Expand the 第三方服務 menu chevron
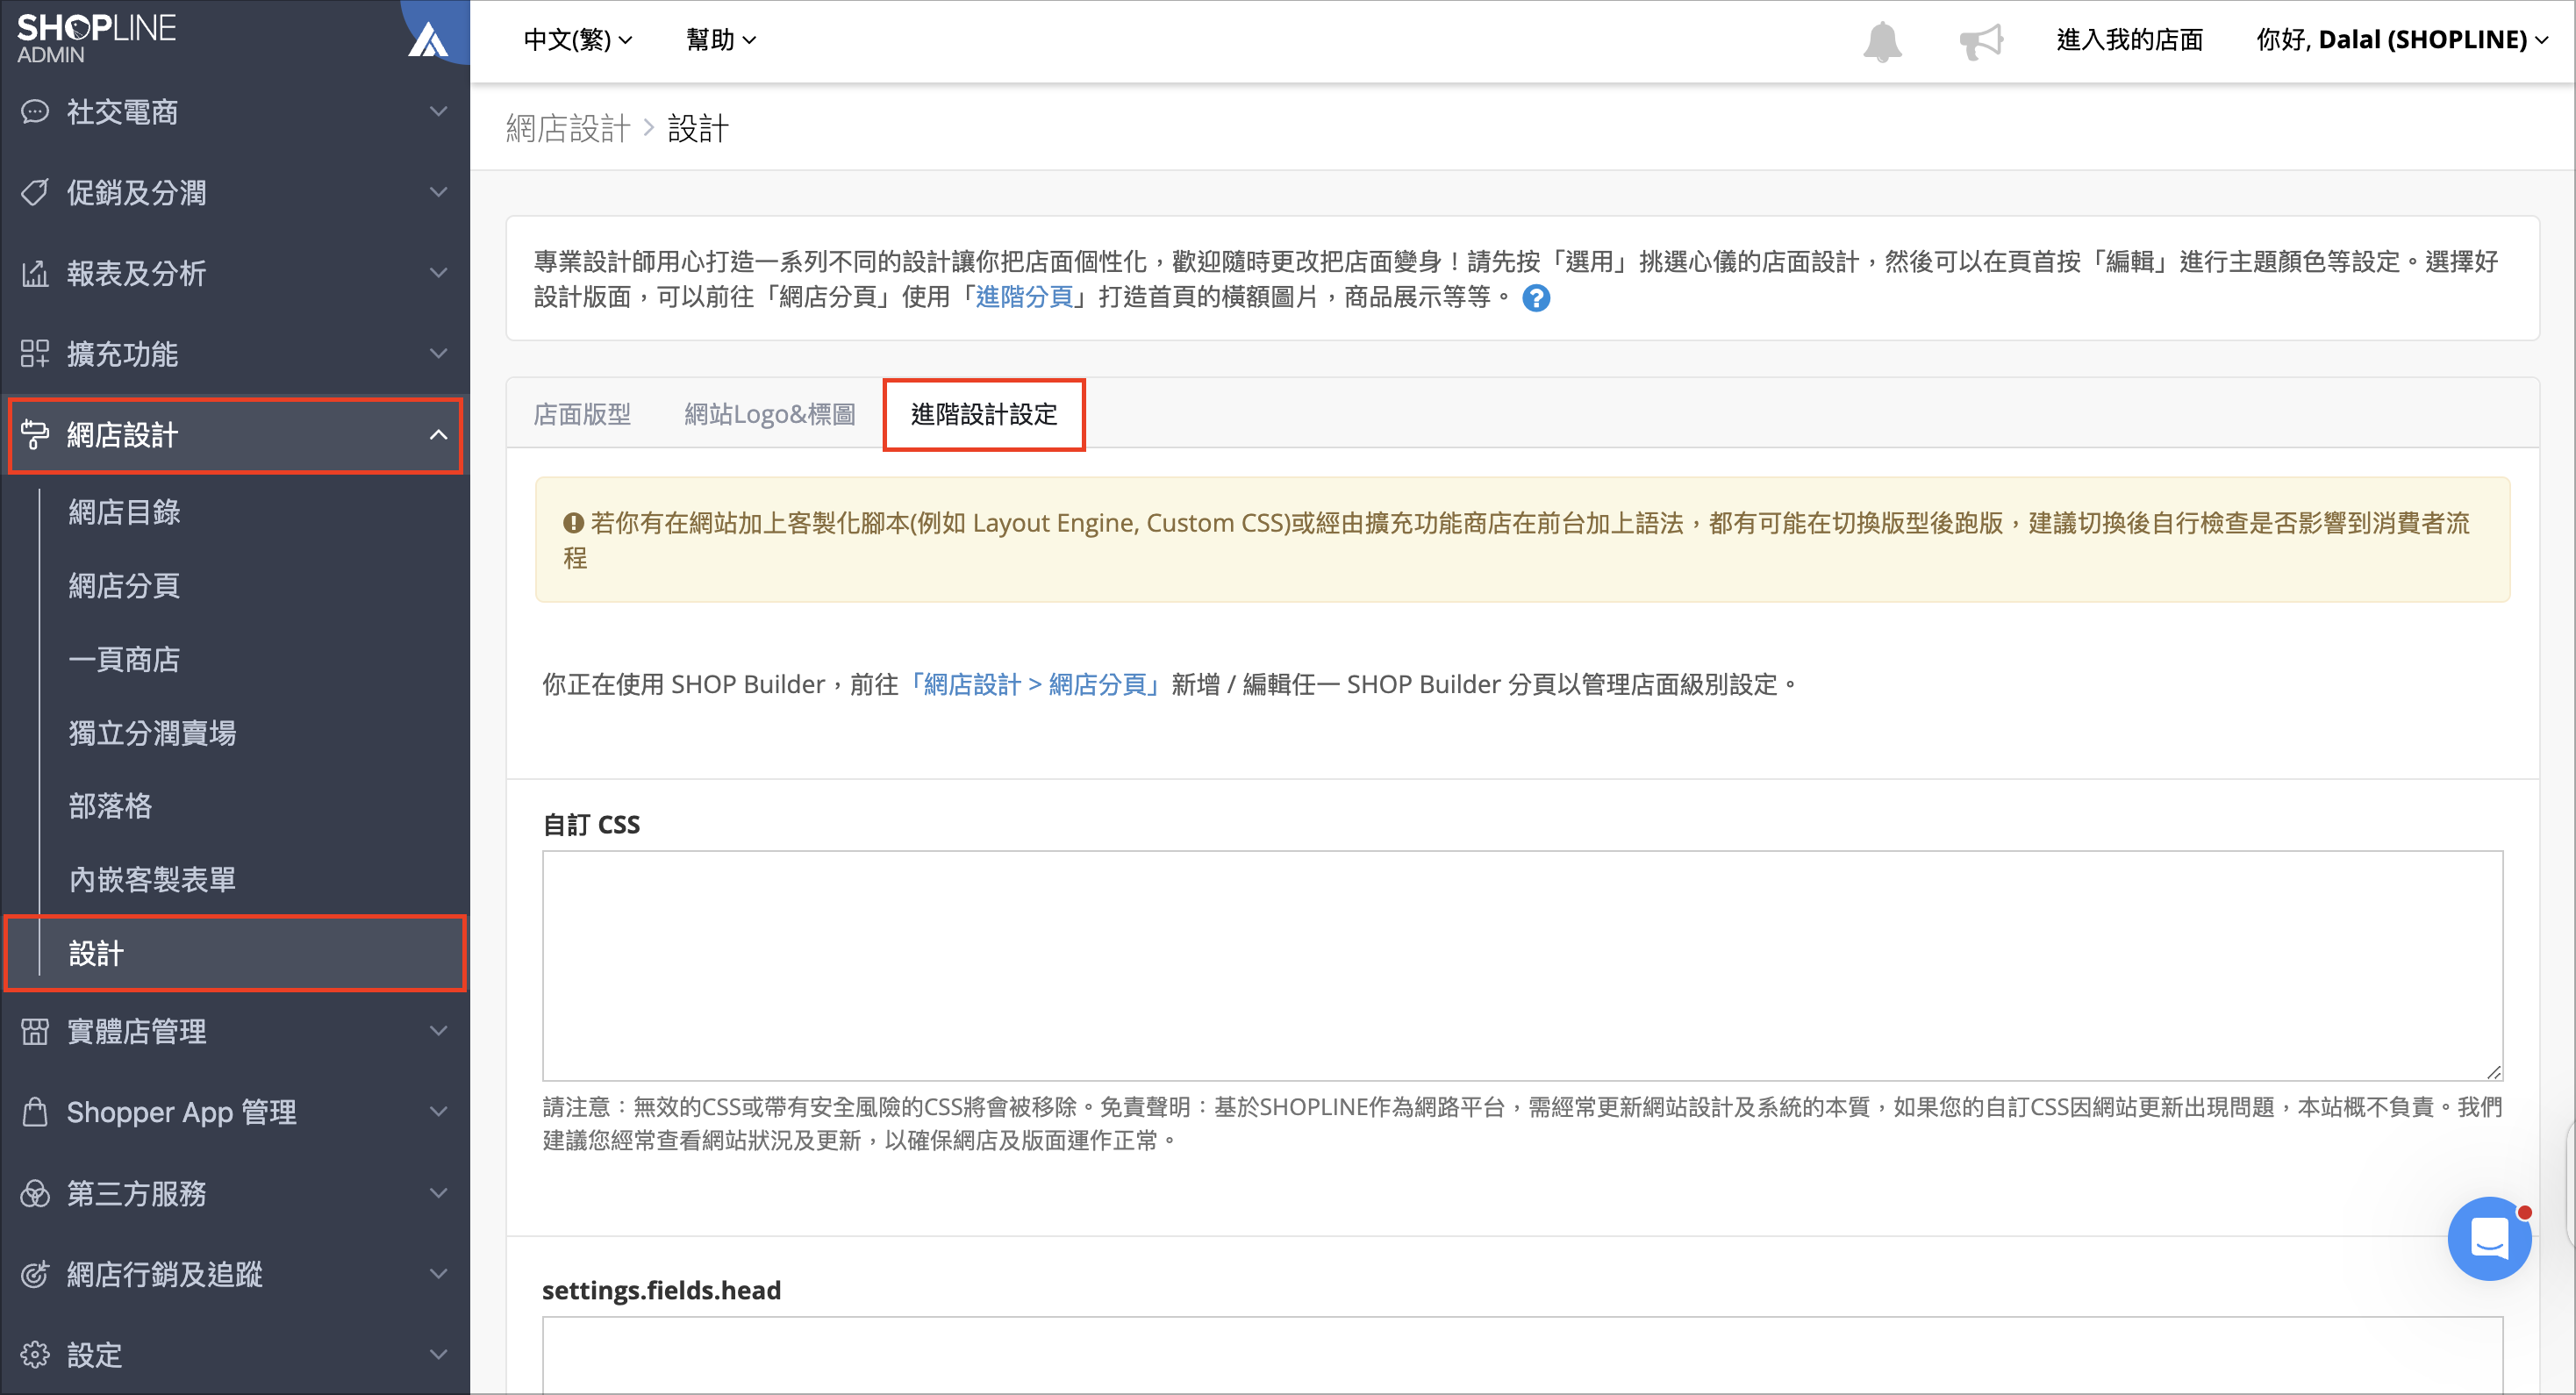The image size is (2576, 1395). pyautogui.click(x=438, y=1193)
